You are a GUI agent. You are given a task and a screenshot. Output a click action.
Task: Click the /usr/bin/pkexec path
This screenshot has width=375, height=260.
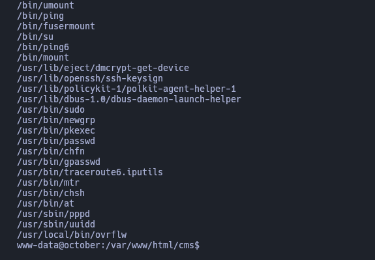[x=56, y=130]
